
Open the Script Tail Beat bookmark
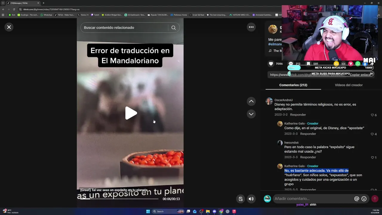(x=197, y=15)
